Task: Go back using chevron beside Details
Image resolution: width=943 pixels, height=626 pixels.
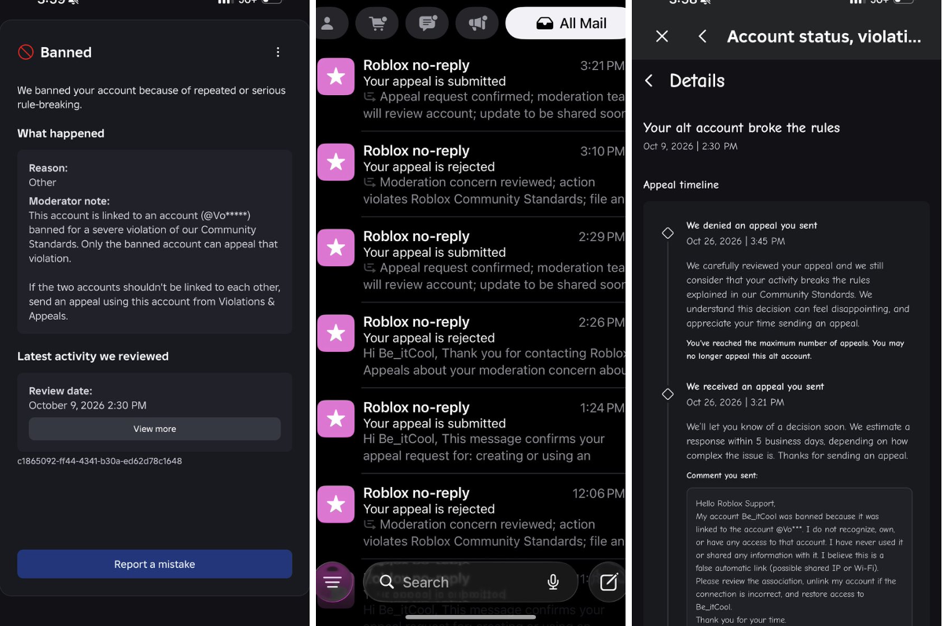Action: coord(649,81)
